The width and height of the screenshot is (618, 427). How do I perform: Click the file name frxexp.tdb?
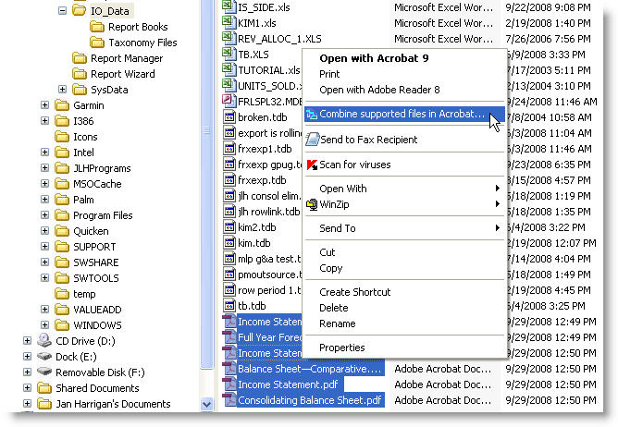coord(262,180)
